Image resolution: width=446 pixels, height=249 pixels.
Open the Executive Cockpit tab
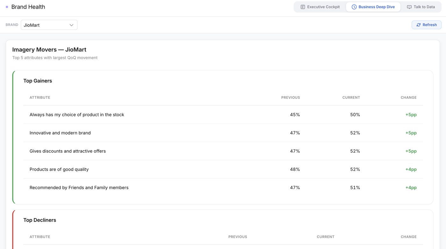(x=320, y=7)
